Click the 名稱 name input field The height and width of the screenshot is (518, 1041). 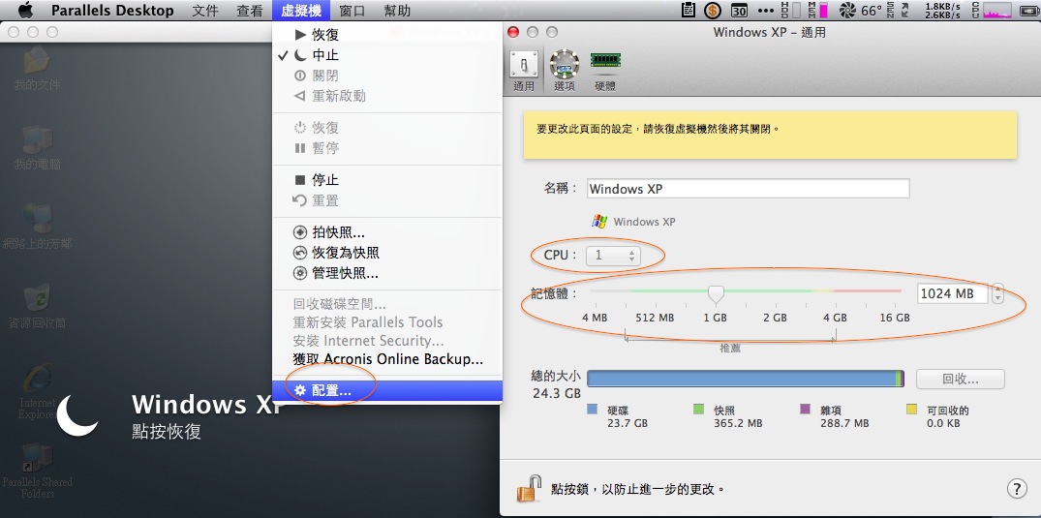click(749, 189)
